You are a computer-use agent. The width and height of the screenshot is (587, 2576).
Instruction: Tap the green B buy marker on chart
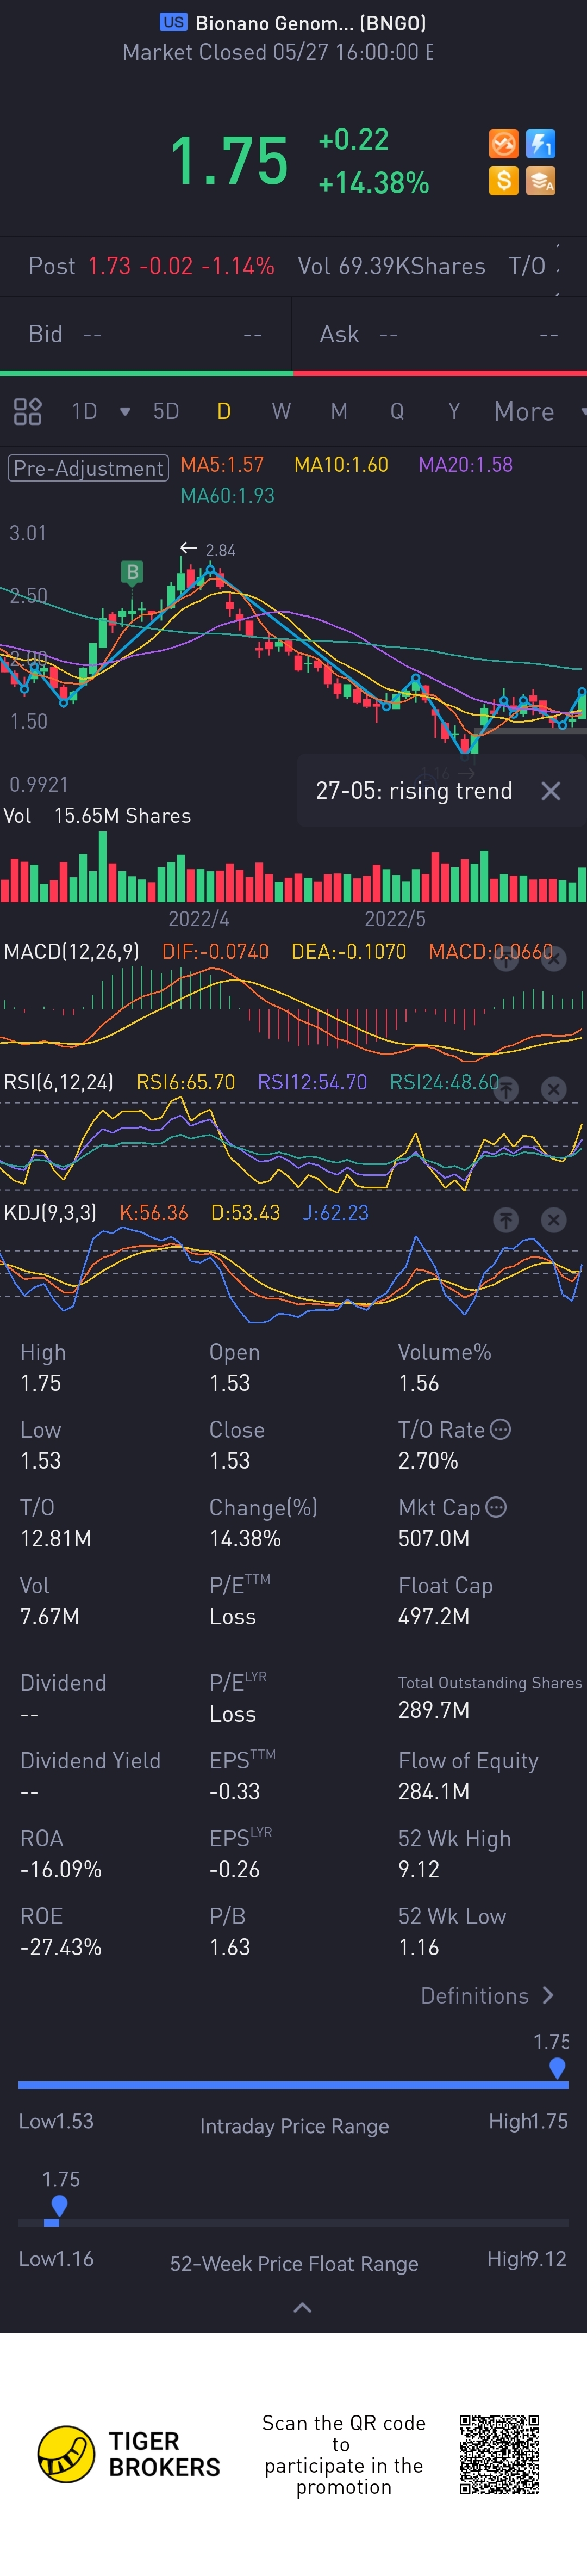(132, 572)
